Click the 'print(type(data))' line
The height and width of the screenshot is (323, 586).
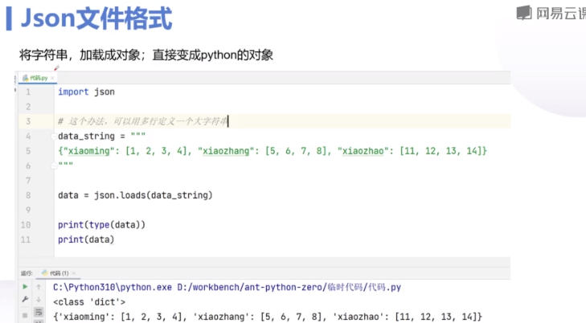click(101, 225)
